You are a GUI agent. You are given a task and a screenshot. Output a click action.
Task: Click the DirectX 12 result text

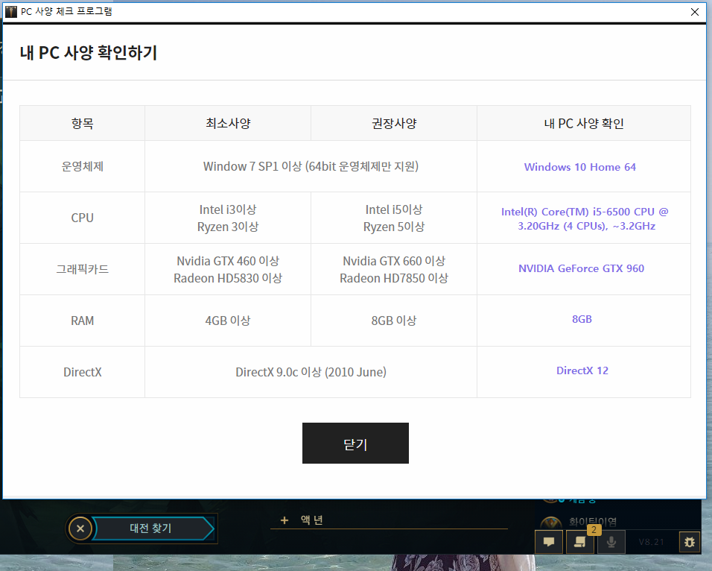pyautogui.click(x=582, y=370)
